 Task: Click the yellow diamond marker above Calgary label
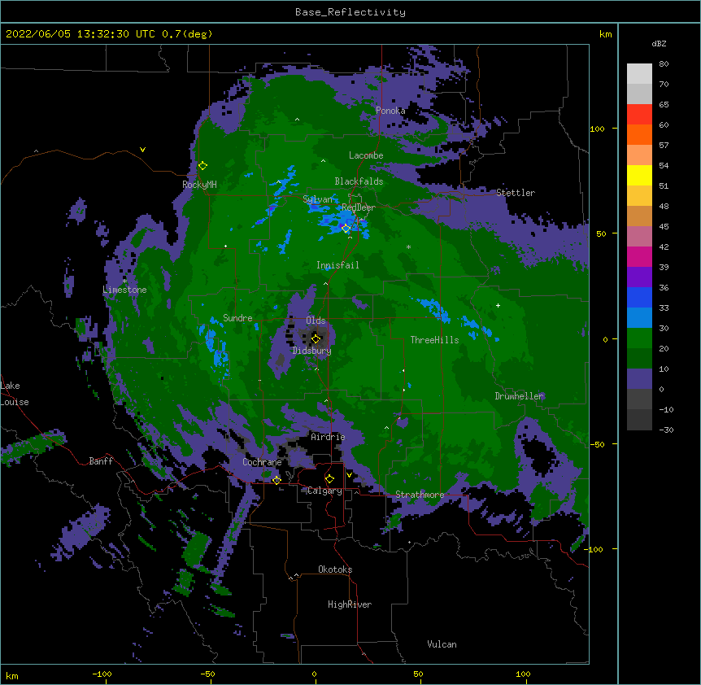[329, 479]
